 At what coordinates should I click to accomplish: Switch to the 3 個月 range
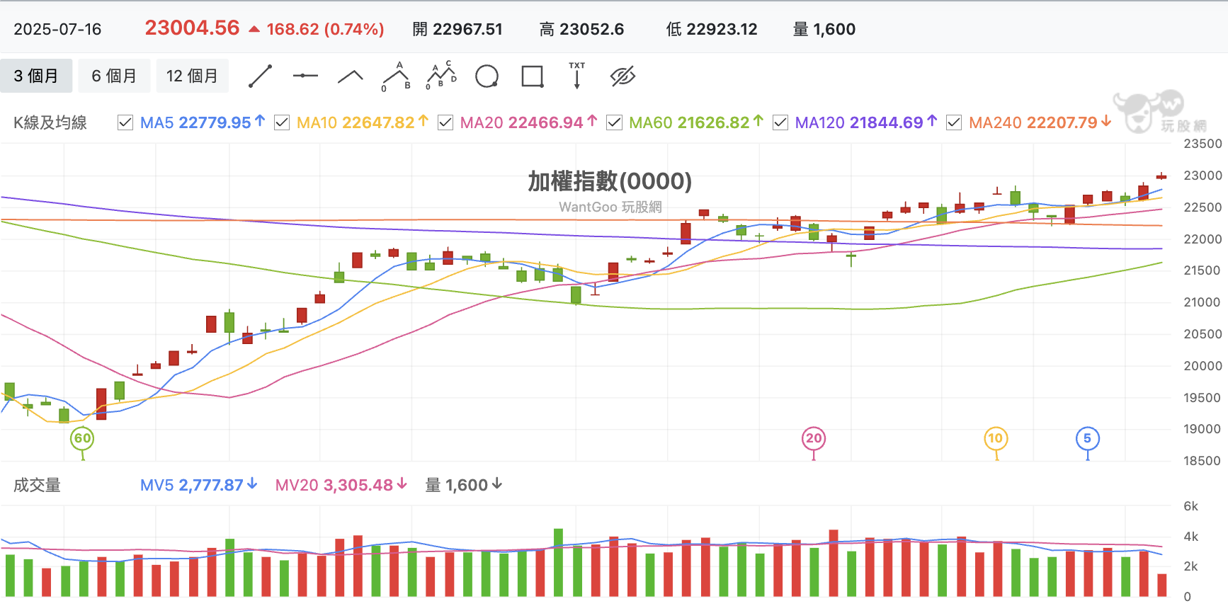pos(36,76)
